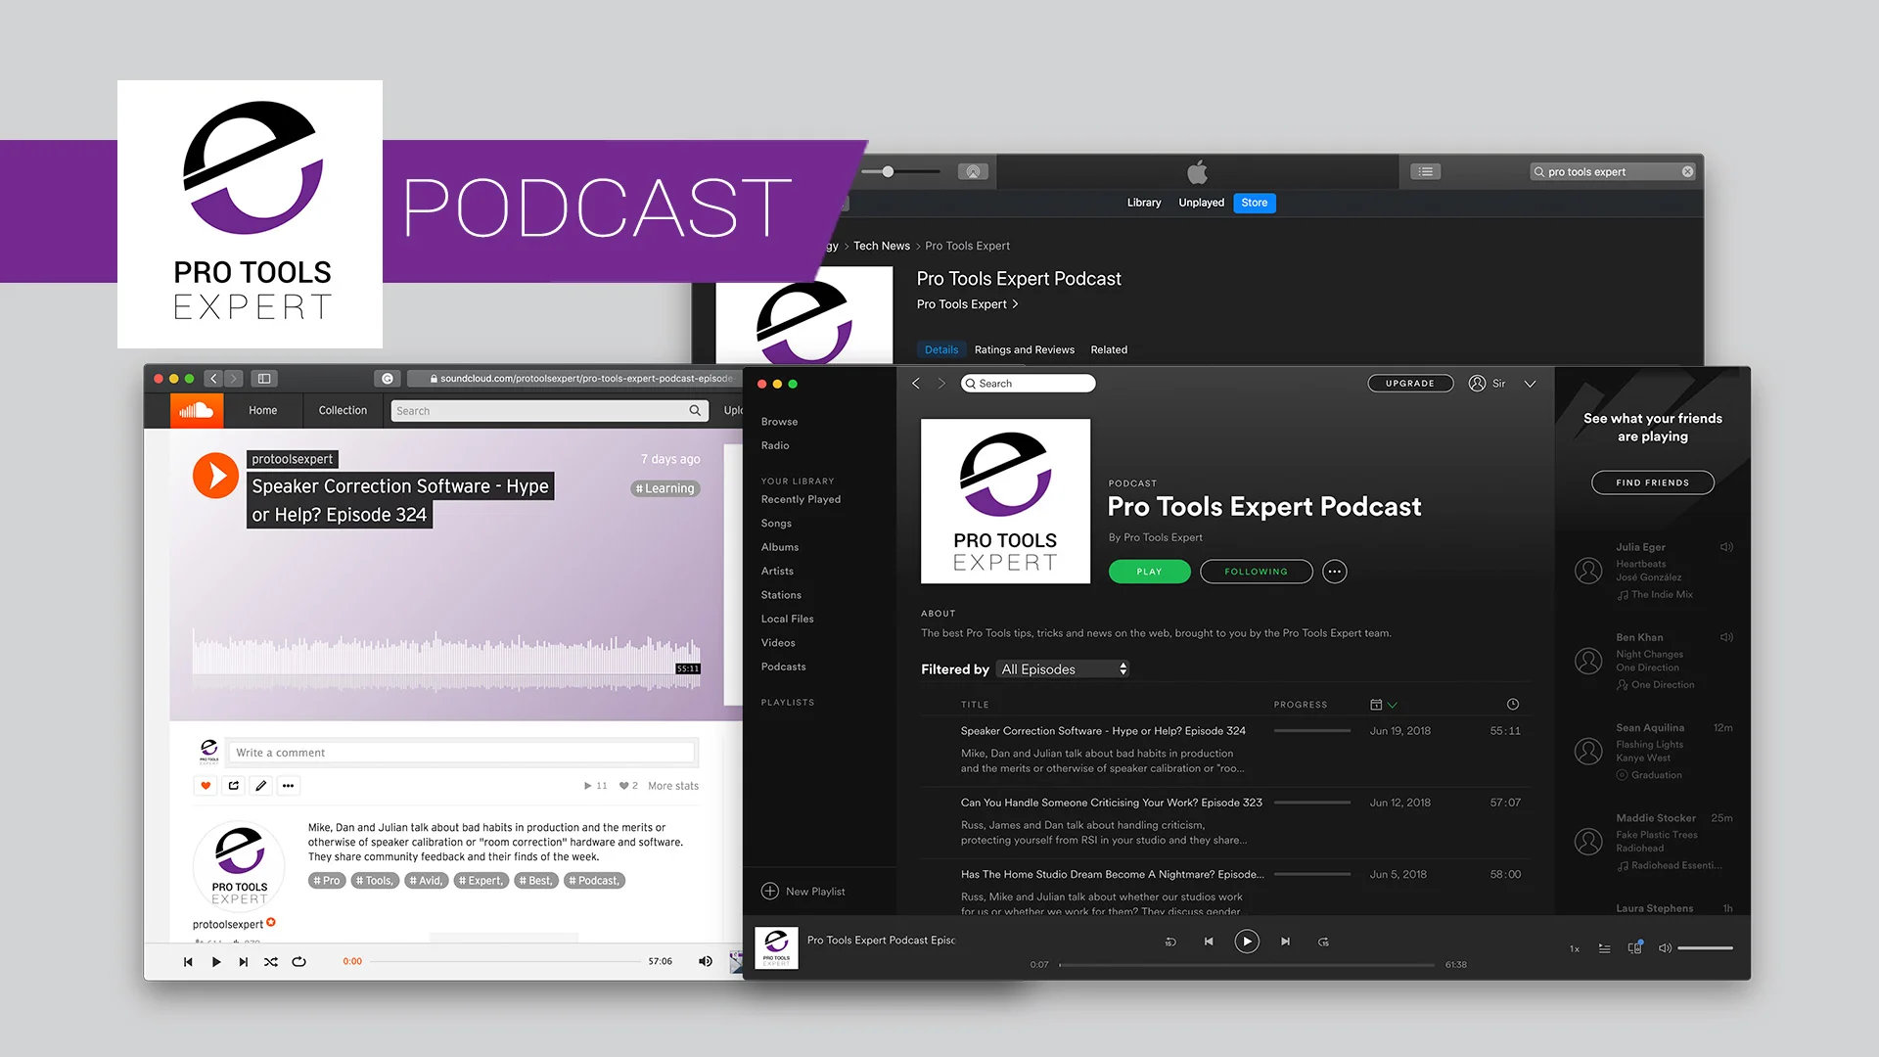Change playback speed from 1x in Spotify
The width and height of the screenshot is (1879, 1057).
[x=1574, y=948]
